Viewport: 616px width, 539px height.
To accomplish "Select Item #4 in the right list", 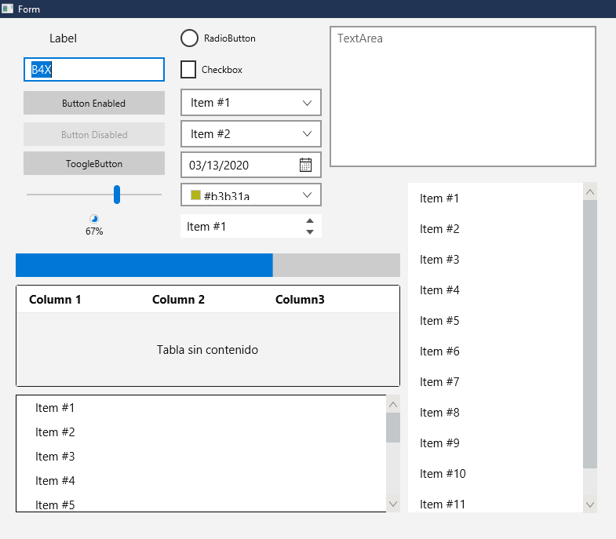I will [x=495, y=290].
